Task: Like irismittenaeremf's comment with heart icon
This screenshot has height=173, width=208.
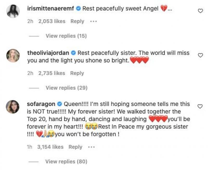Action: click(200, 11)
